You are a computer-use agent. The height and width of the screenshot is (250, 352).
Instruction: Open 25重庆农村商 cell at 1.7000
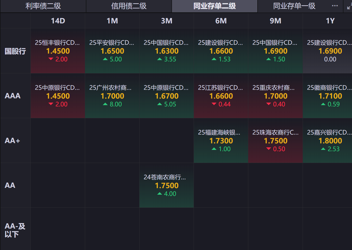(275, 96)
